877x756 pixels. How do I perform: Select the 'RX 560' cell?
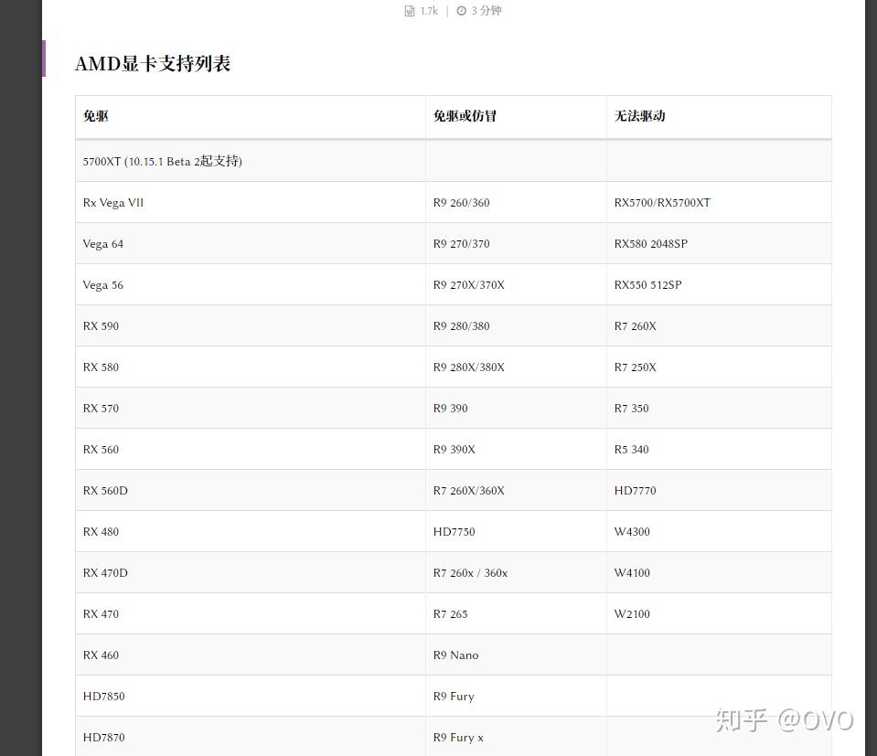[x=251, y=449]
